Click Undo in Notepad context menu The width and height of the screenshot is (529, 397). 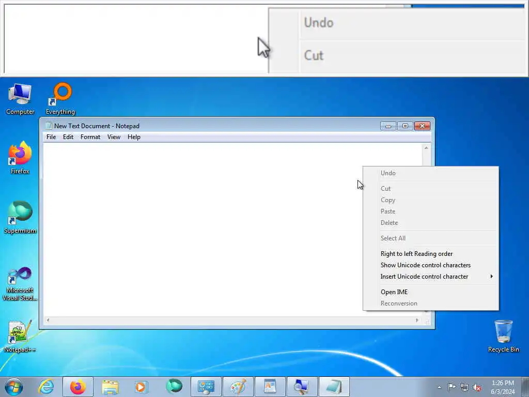point(431,173)
